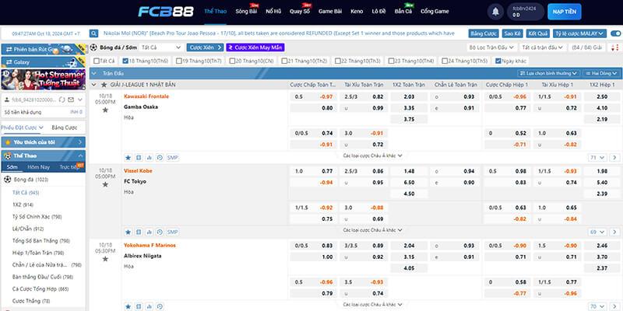
Task: Open the 'Hai Dòng' layout dropdown
Action: pyautogui.click(x=597, y=72)
